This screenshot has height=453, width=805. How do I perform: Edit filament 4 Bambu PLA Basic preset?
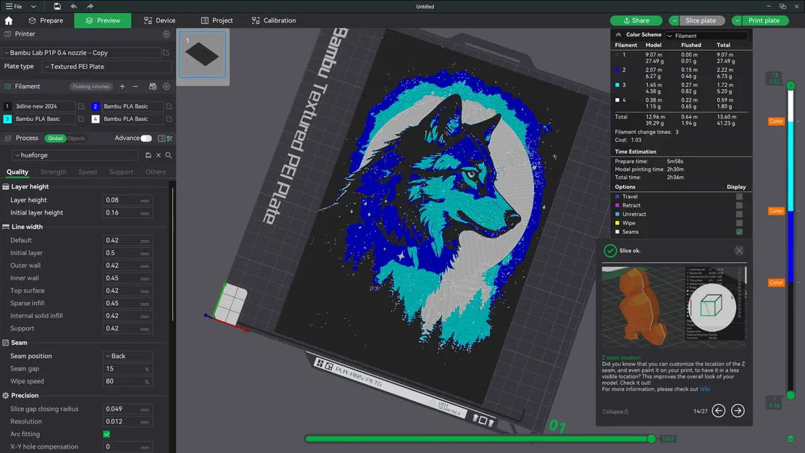169,119
